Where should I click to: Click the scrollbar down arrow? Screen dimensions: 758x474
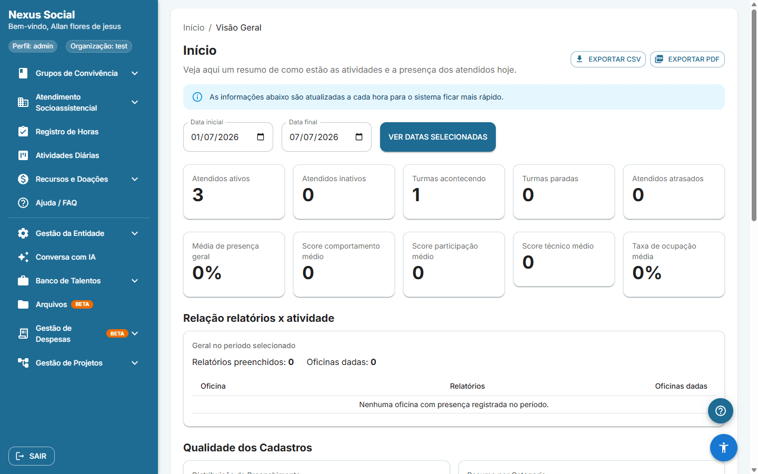tap(754, 470)
